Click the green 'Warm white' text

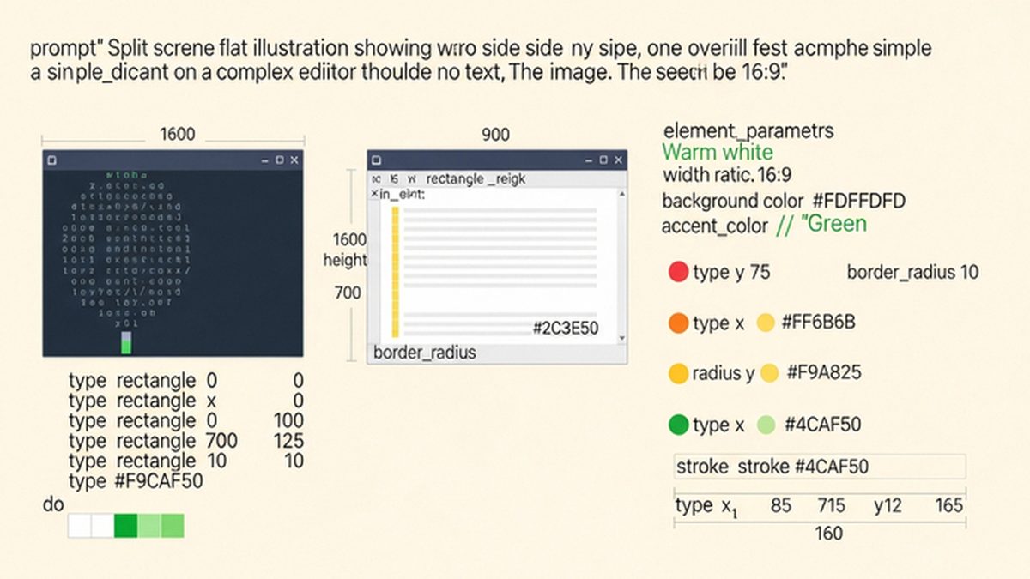[718, 153]
